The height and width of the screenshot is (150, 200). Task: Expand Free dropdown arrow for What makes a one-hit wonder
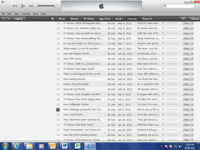192,48
